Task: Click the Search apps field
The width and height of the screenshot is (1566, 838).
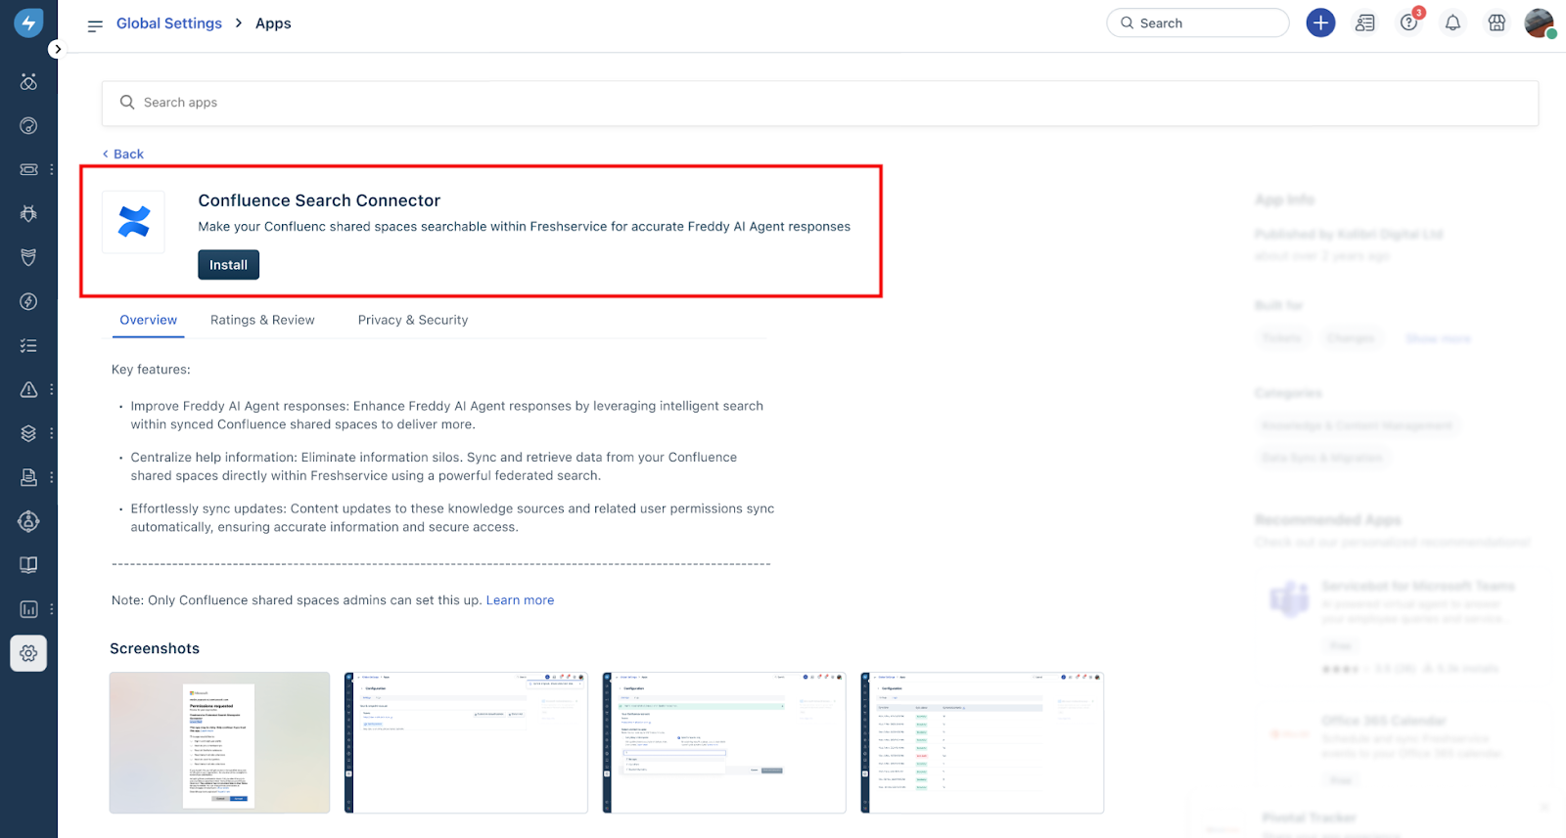Action: [x=820, y=103]
